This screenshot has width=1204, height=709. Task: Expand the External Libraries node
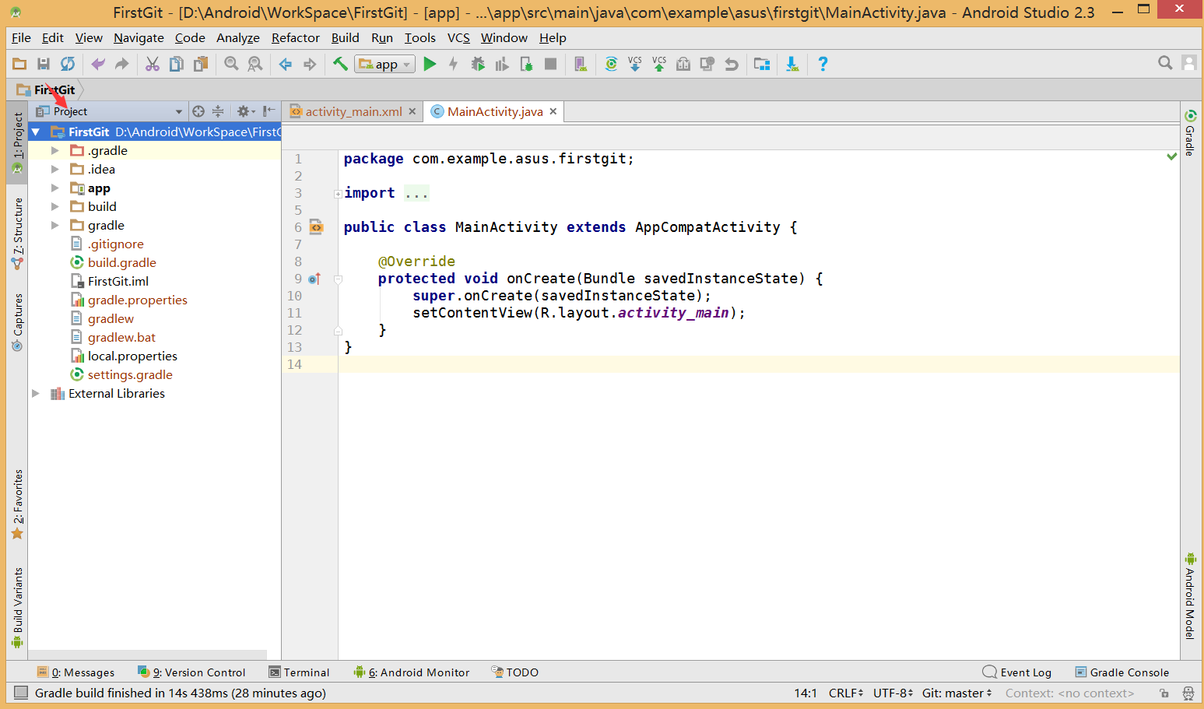(36, 394)
